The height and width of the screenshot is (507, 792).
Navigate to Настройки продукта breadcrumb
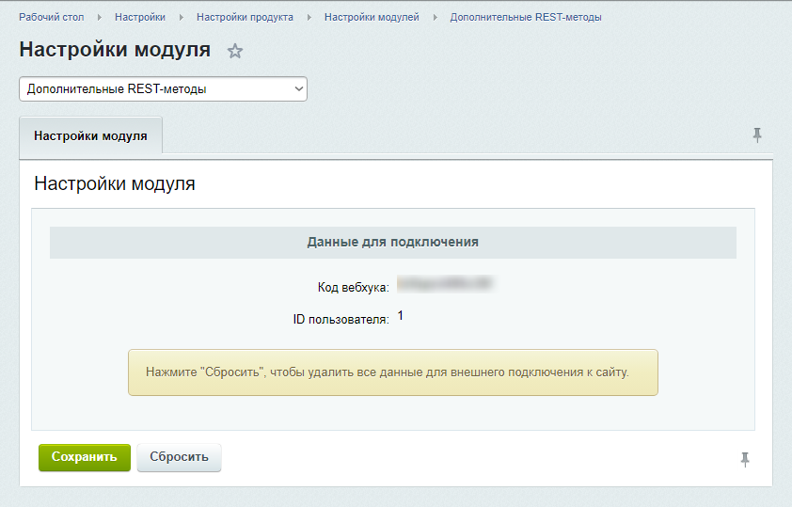click(x=245, y=17)
